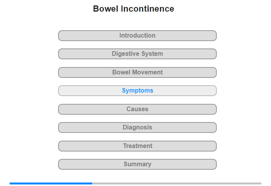Open the Introduction section
Viewport: 271px width, 186px height.
pos(137,36)
